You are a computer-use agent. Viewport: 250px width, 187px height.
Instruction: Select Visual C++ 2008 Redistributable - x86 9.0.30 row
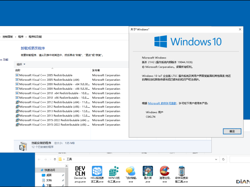[52, 88]
